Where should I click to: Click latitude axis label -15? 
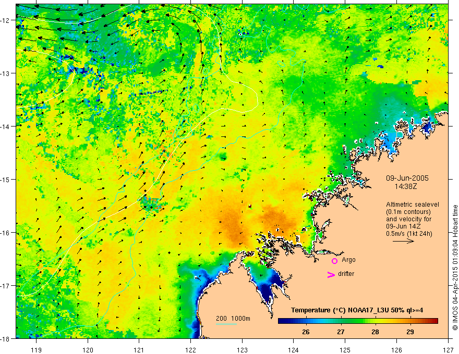[x=6, y=179]
